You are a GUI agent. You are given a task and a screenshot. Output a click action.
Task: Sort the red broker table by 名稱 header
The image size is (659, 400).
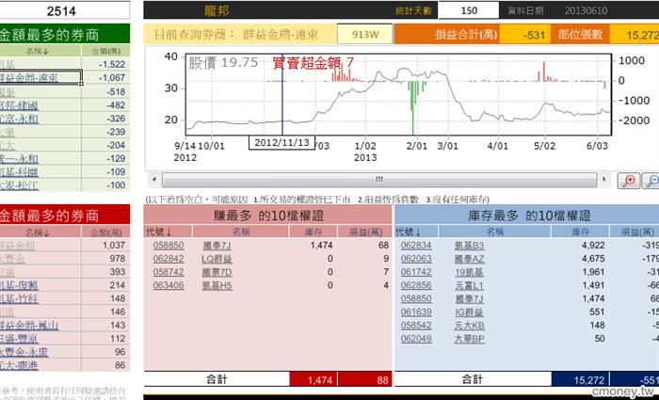click(x=38, y=232)
